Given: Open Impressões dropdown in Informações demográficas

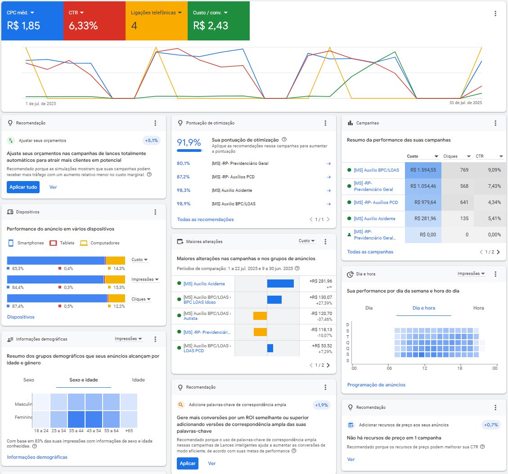Looking at the screenshot, I should [128, 339].
